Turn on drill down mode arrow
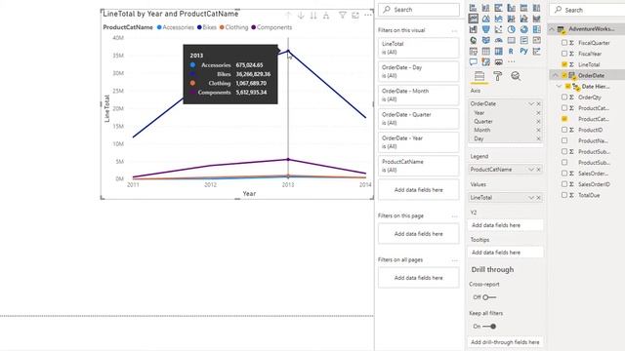 tap(301, 16)
